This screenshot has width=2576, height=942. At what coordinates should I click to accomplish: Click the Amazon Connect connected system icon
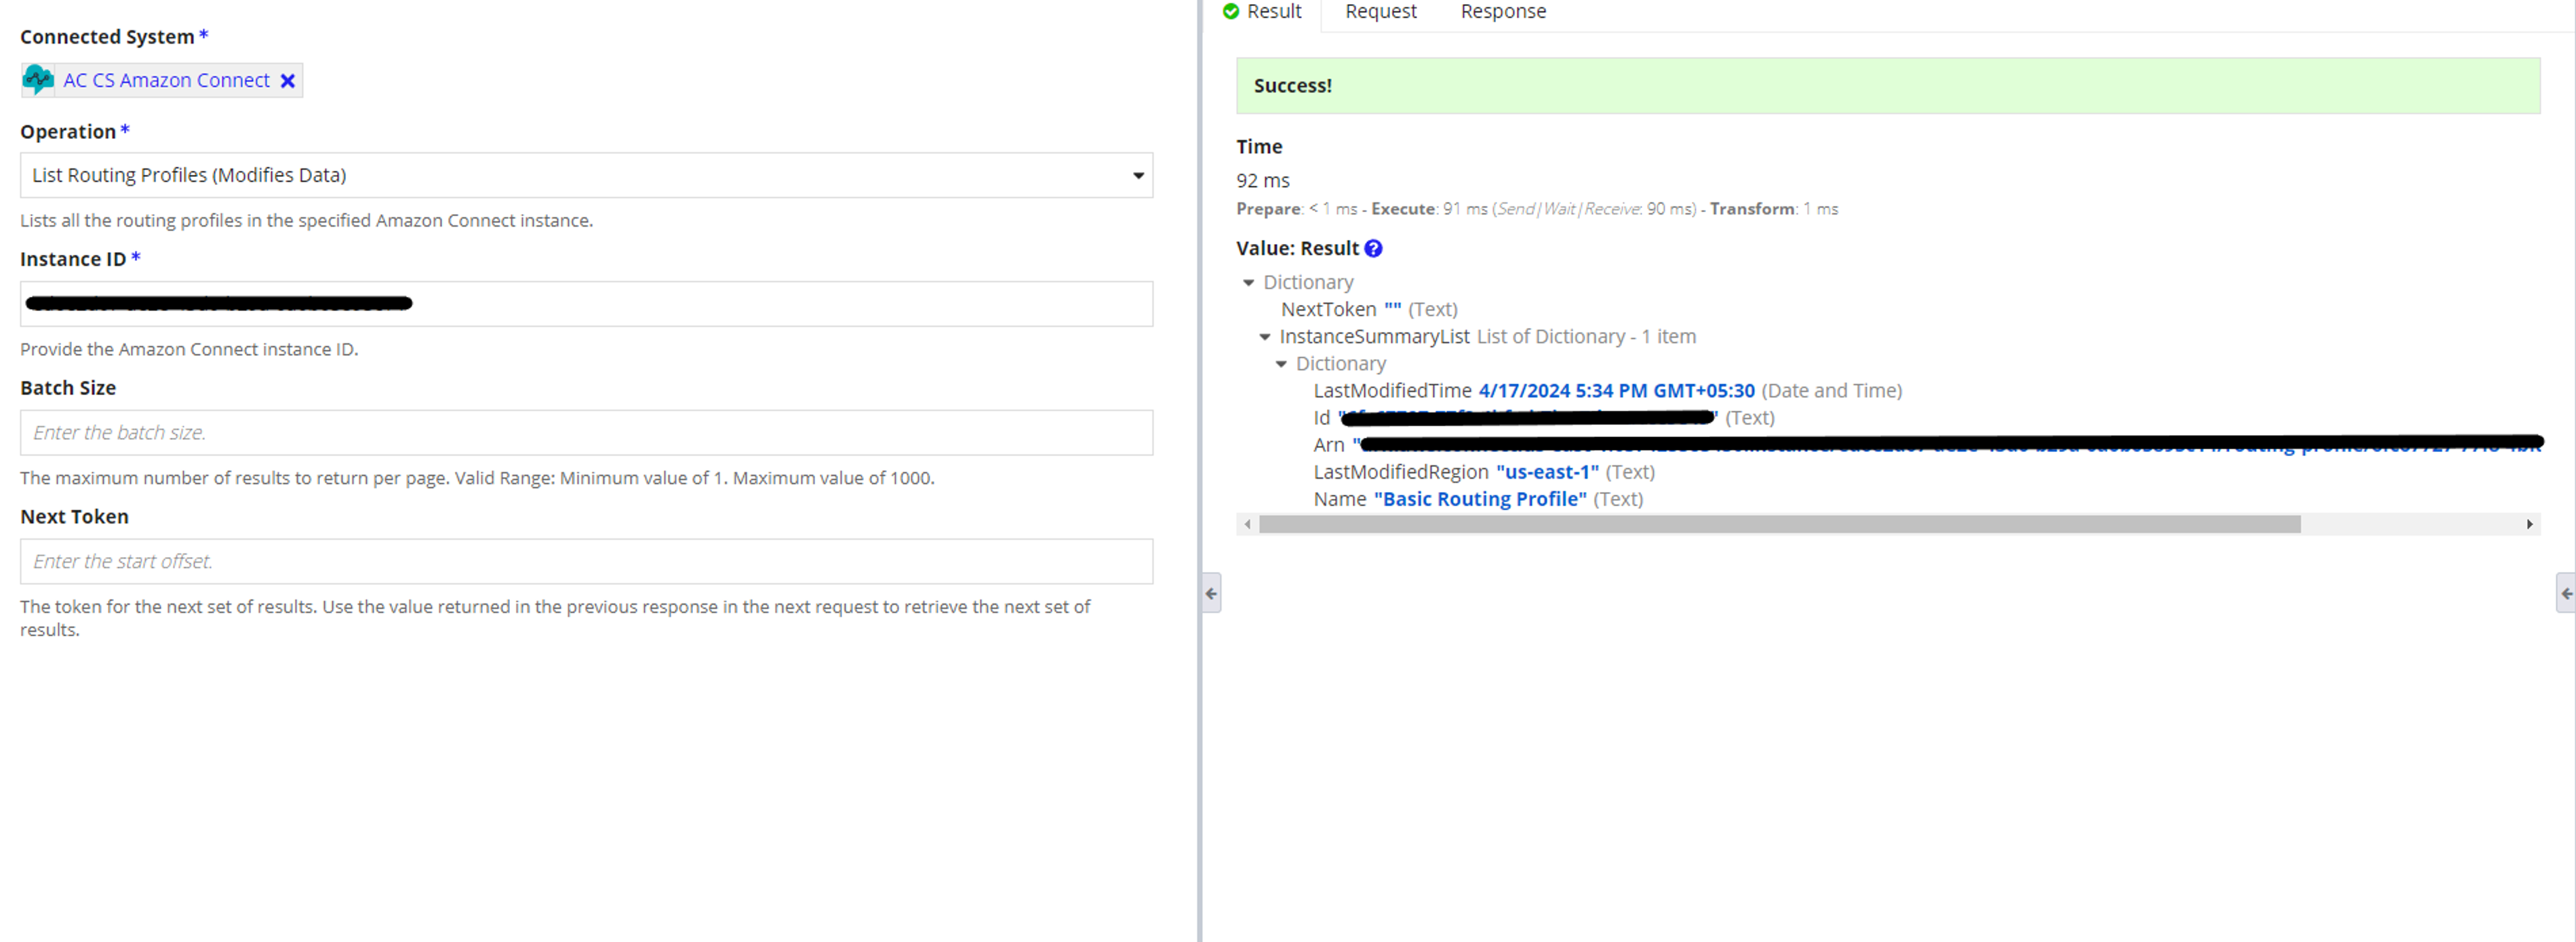(38, 80)
